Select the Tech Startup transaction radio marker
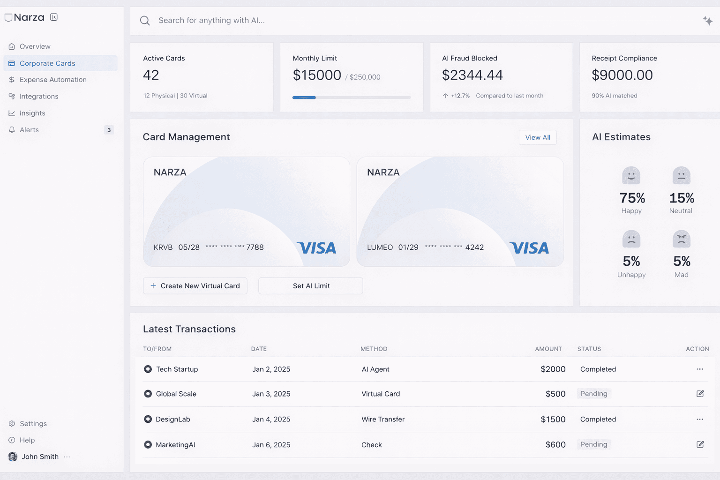 148,369
